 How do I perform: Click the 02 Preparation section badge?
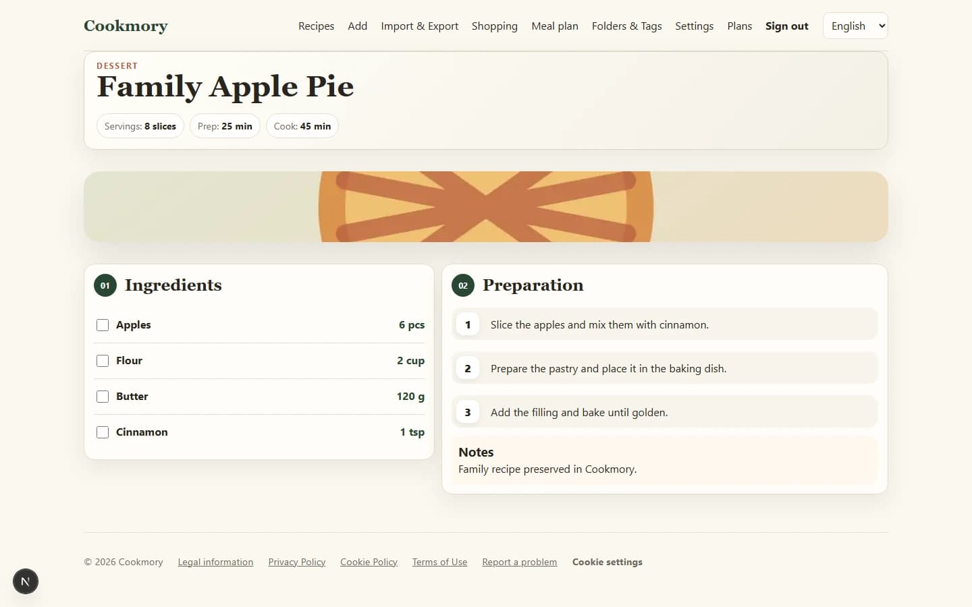462,285
